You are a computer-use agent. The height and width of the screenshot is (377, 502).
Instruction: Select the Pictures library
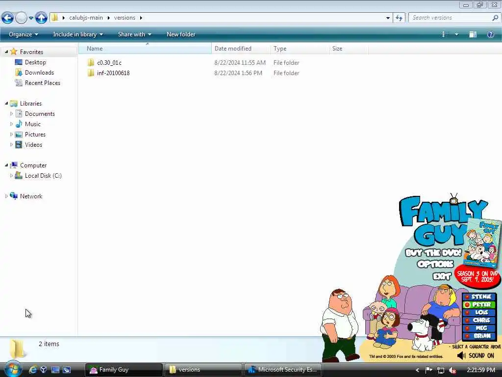pos(35,135)
